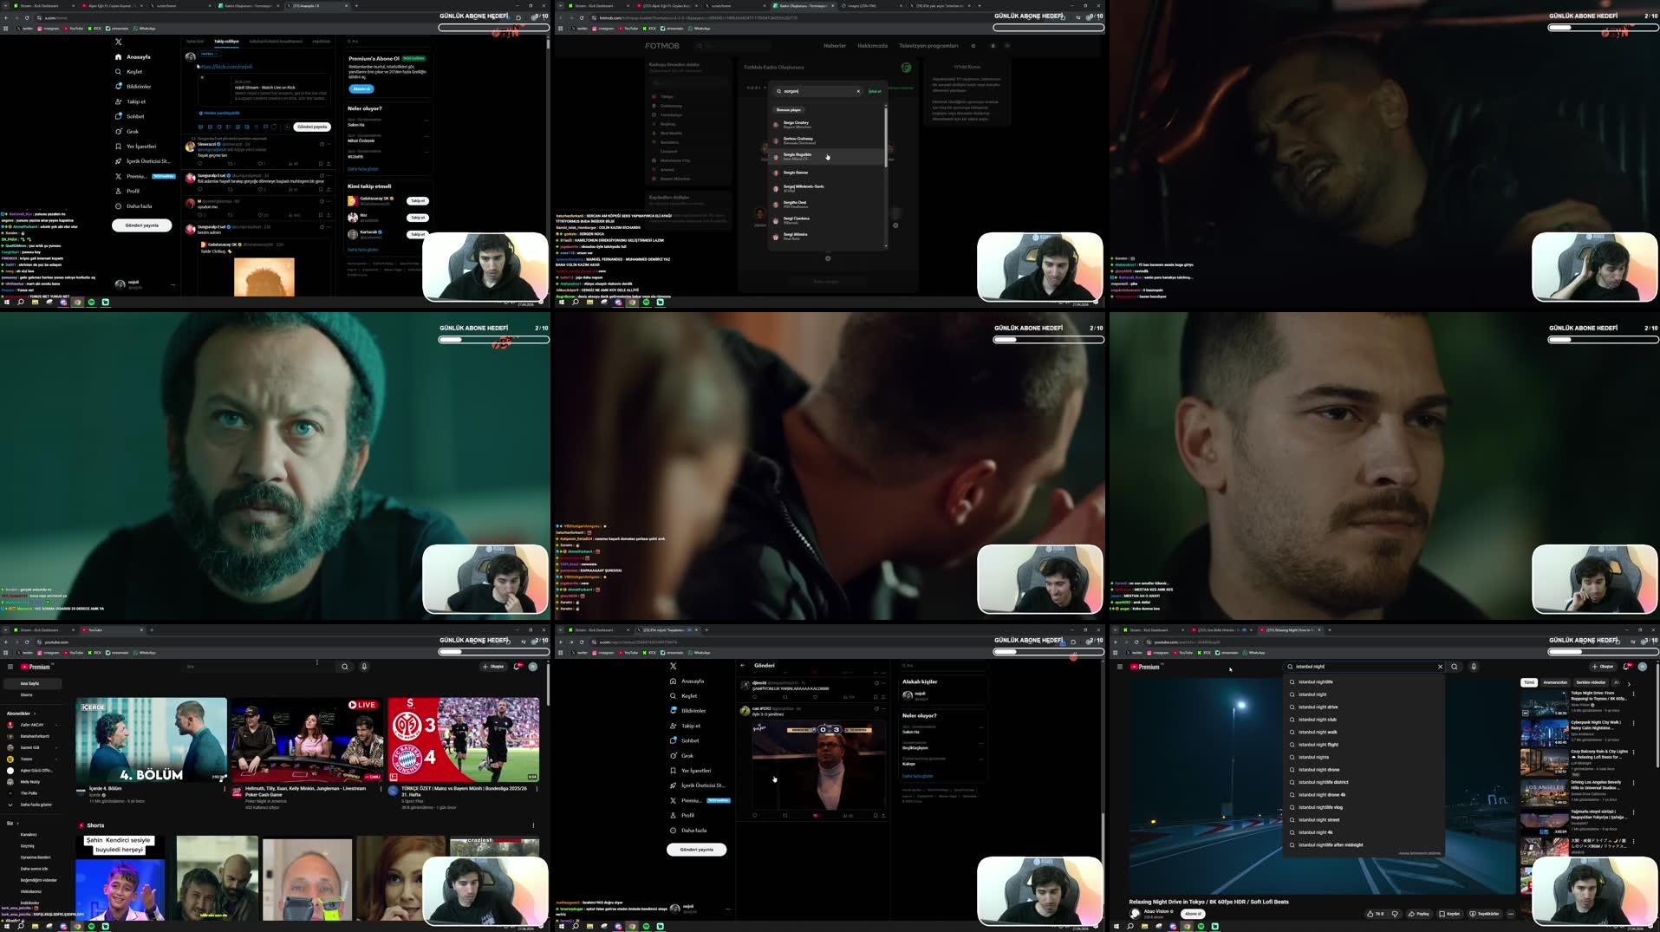This screenshot has width=1660, height=932.
Task: Open Profil in the X home feed sidebar
Action: (128, 191)
